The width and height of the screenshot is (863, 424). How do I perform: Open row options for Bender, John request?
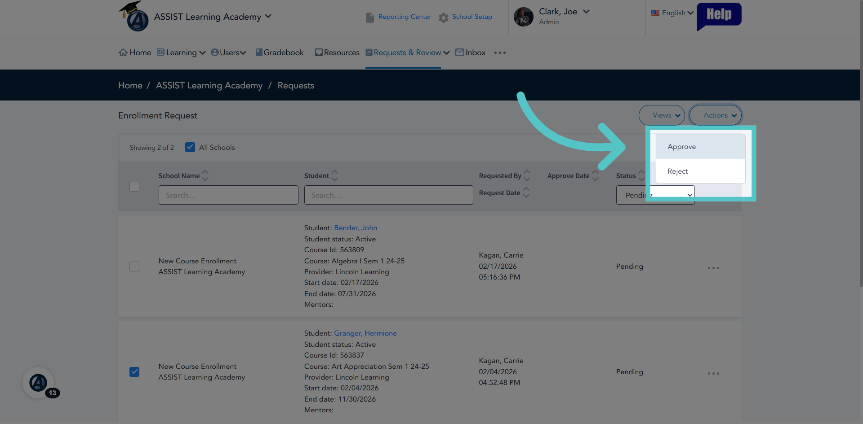click(713, 268)
